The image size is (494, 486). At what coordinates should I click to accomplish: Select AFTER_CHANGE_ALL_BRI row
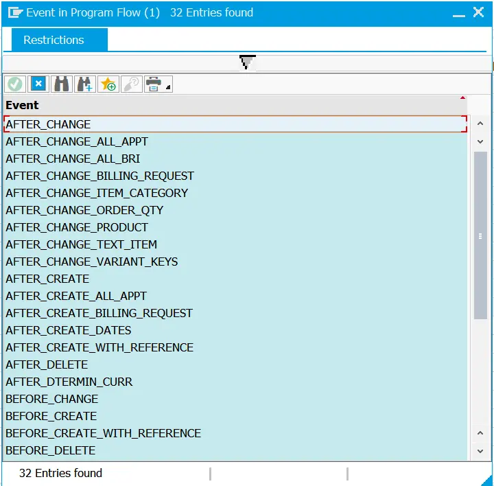coord(235,159)
